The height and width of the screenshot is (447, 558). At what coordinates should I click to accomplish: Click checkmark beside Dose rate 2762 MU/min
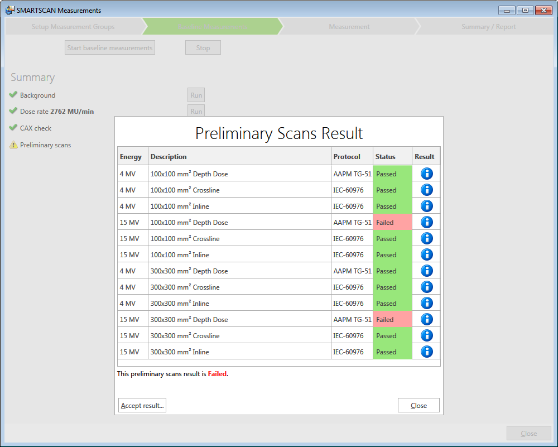coord(12,111)
